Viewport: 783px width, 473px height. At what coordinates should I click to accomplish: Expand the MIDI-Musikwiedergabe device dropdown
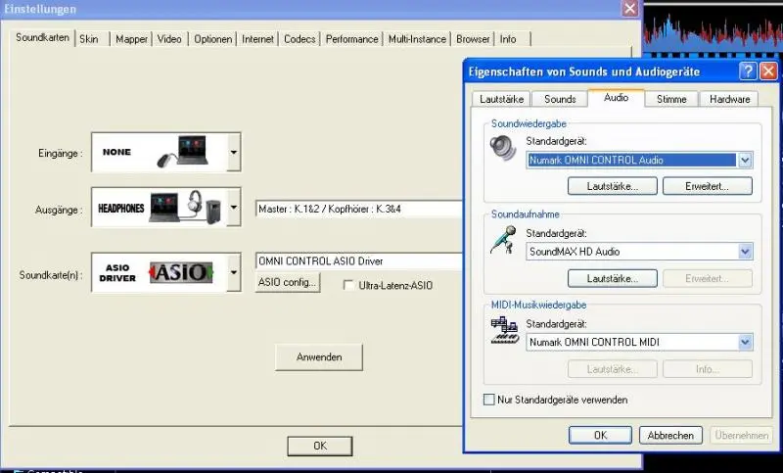tap(745, 342)
